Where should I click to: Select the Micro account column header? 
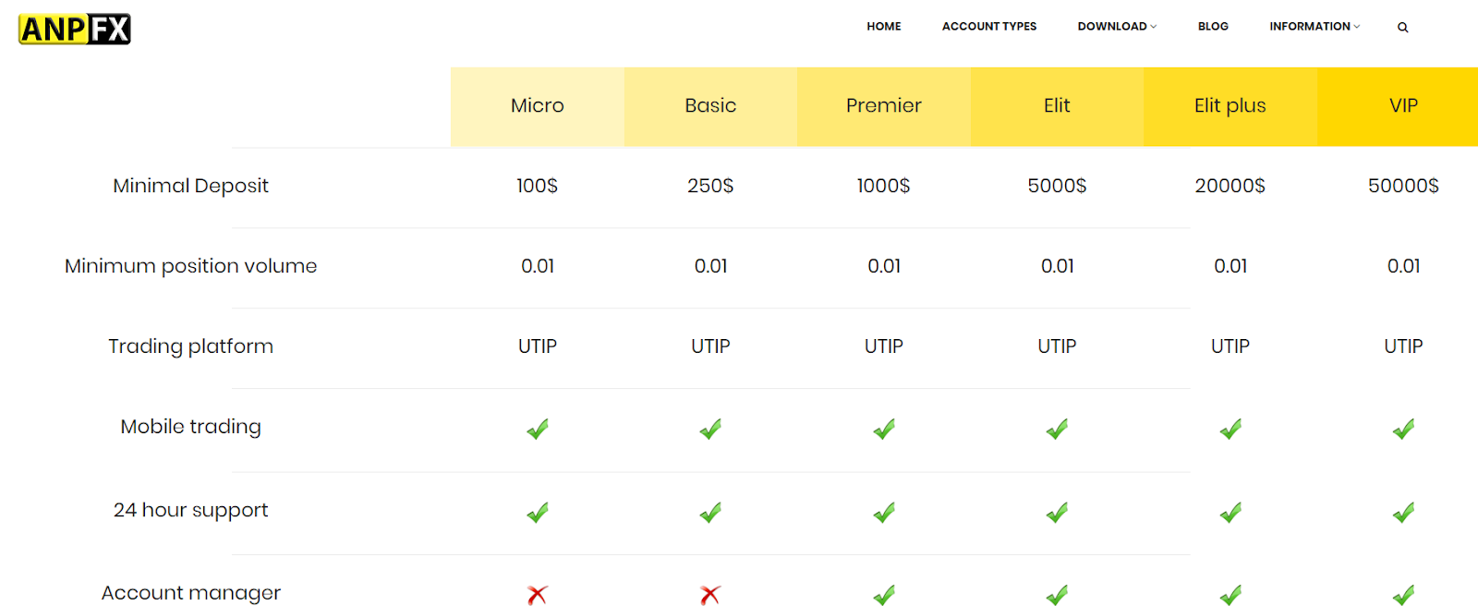pos(538,106)
